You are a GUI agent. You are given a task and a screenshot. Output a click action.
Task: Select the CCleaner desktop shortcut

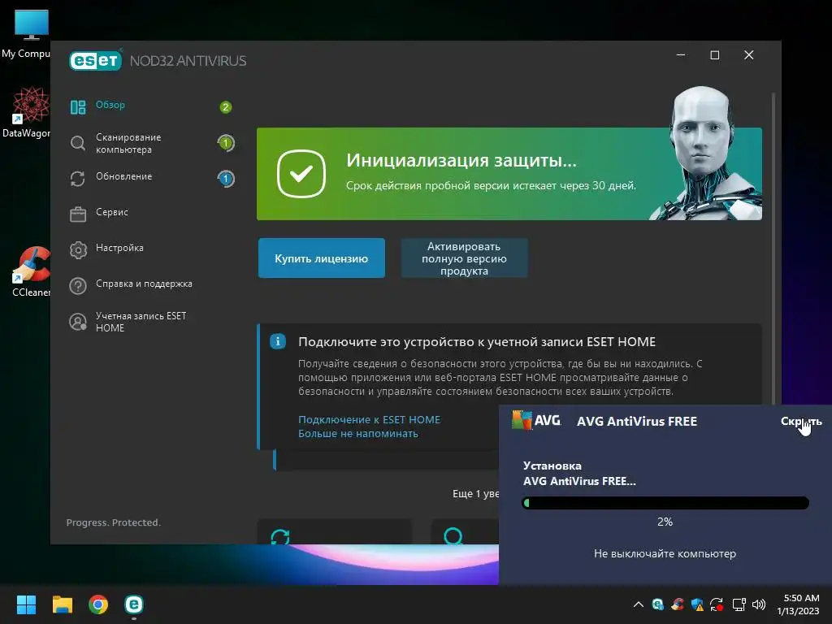point(31,272)
